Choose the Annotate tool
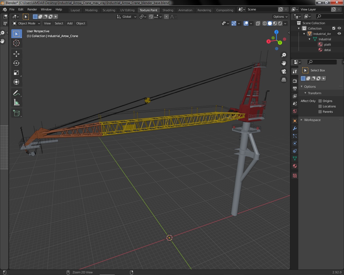The image size is (344, 275). (x=16, y=93)
